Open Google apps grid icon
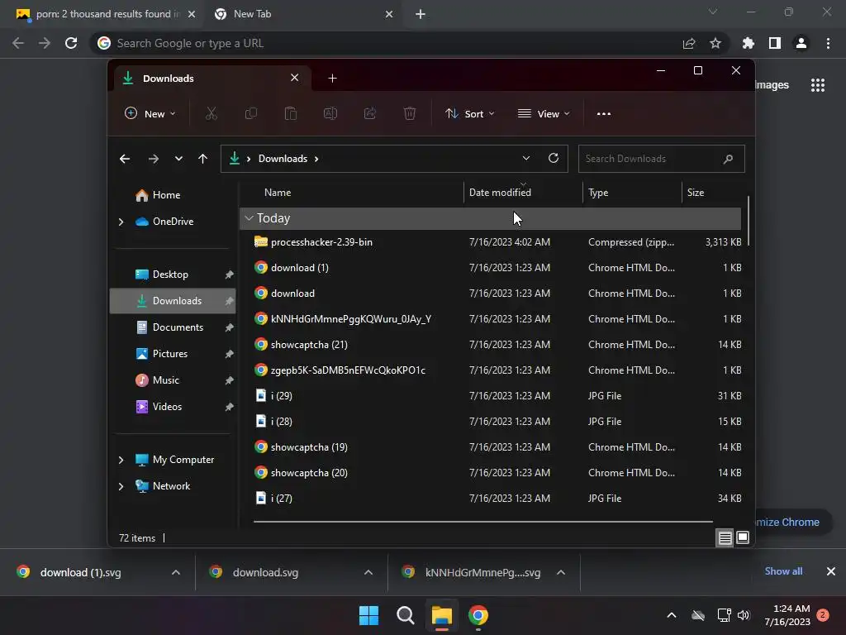Screen dimensions: 846x635 point(818,85)
